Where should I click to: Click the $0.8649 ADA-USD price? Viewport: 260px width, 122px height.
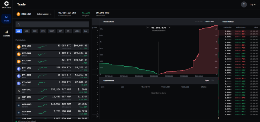click(x=82, y=104)
